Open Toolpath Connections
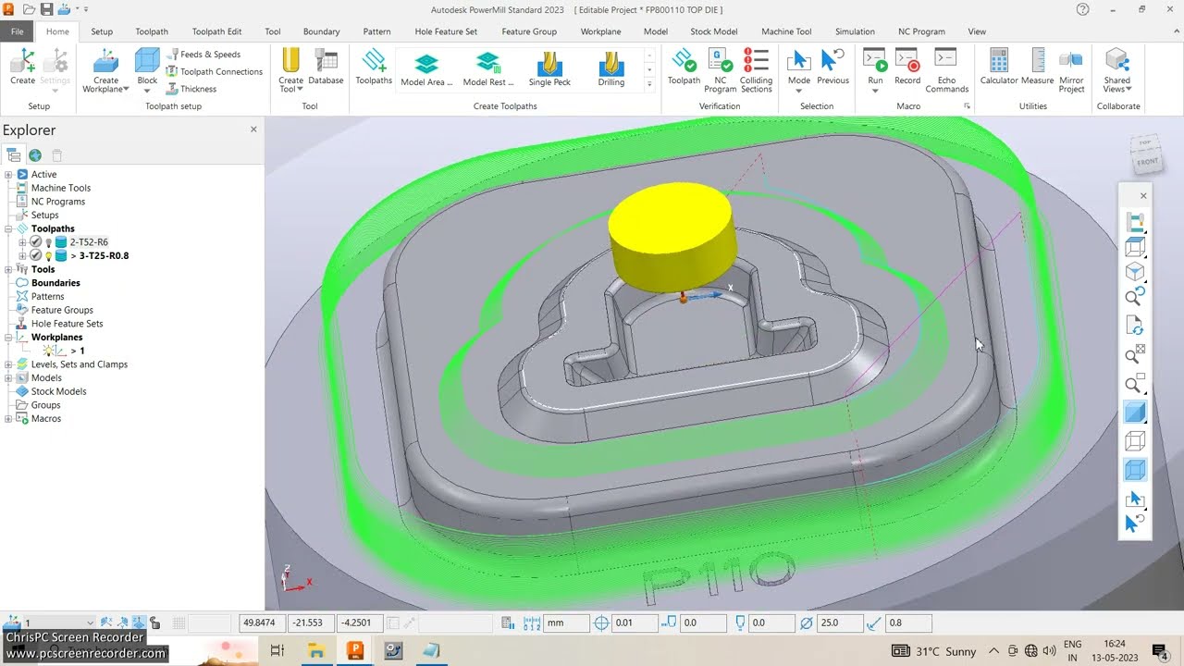Viewport: 1184px width, 666px height. click(215, 72)
